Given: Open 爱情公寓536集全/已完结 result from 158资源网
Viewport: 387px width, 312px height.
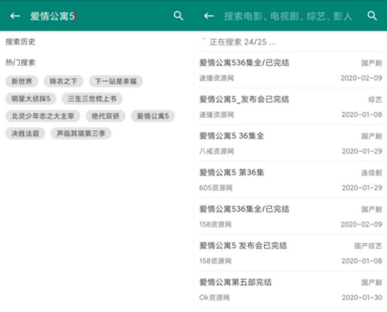Looking at the screenshot, I should pyautogui.click(x=291, y=216).
